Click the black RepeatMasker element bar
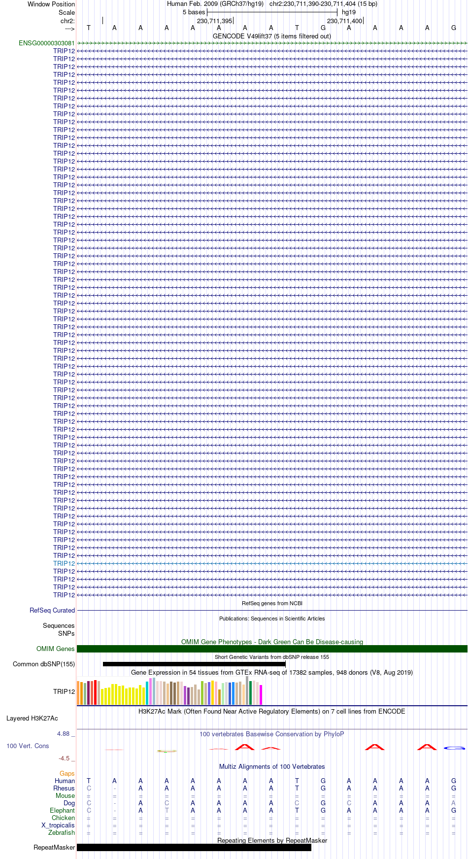The width and height of the screenshot is (468, 859). tap(194, 847)
